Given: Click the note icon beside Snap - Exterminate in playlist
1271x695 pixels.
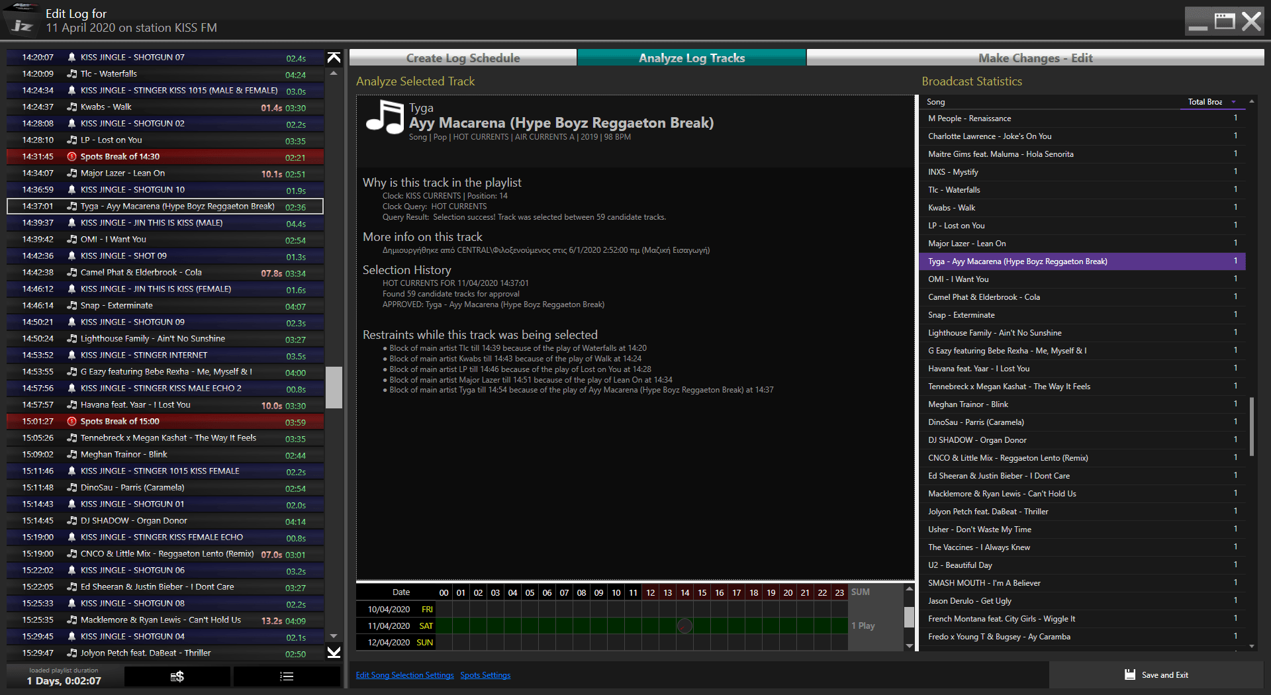Looking at the screenshot, I should click(71, 306).
